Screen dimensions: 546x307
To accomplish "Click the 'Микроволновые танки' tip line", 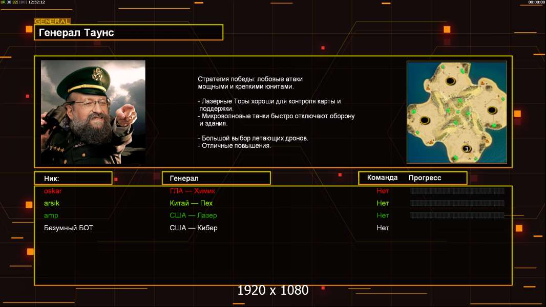I will coord(276,120).
